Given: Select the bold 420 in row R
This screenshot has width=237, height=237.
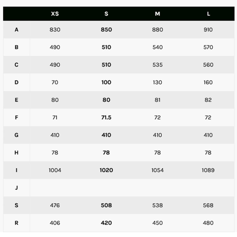Looking at the screenshot, I should [106, 223].
